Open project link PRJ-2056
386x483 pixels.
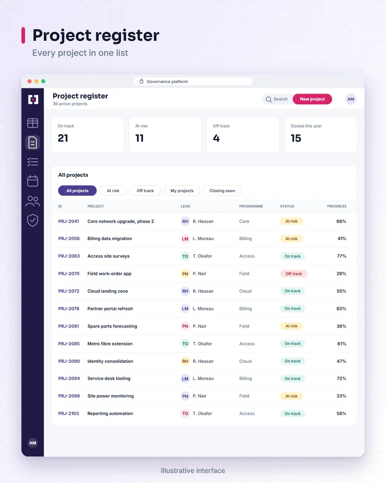[x=69, y=239]
